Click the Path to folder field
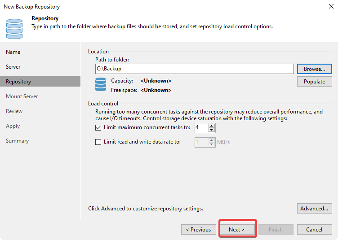This screenshot has height=240, width=338. pos(194,69)
